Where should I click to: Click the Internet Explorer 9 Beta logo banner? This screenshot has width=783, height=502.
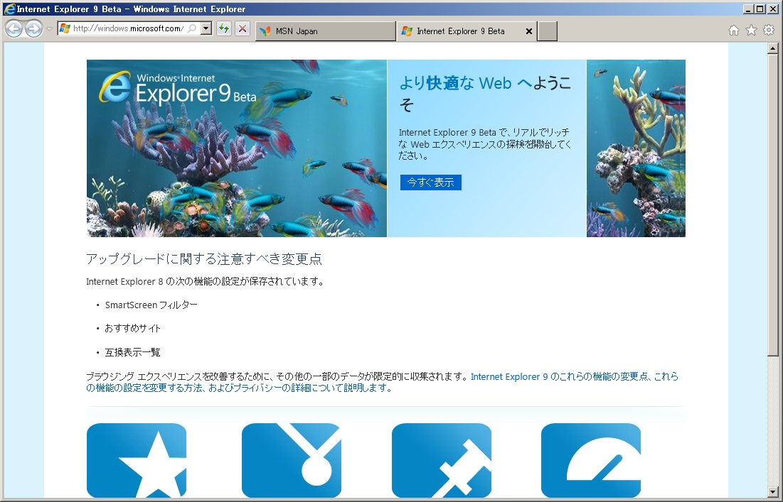[179, 88]
